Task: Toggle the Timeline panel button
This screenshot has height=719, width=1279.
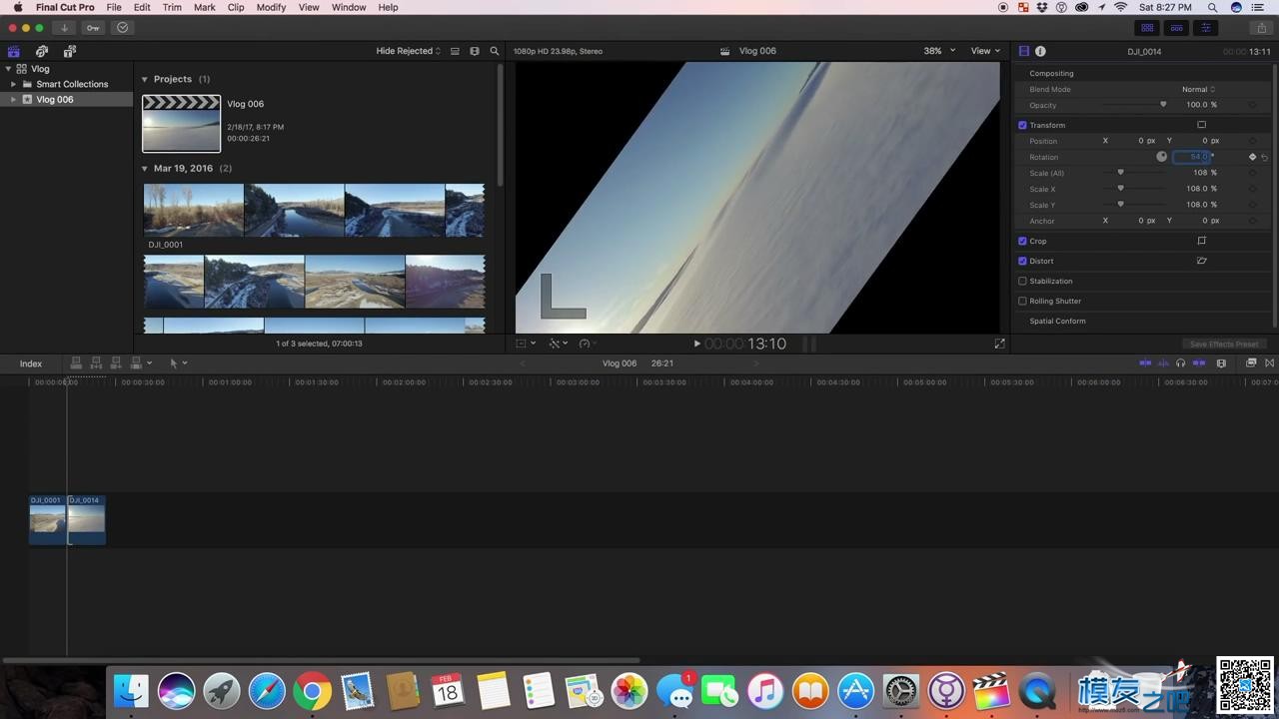Action: [1176, 28]
